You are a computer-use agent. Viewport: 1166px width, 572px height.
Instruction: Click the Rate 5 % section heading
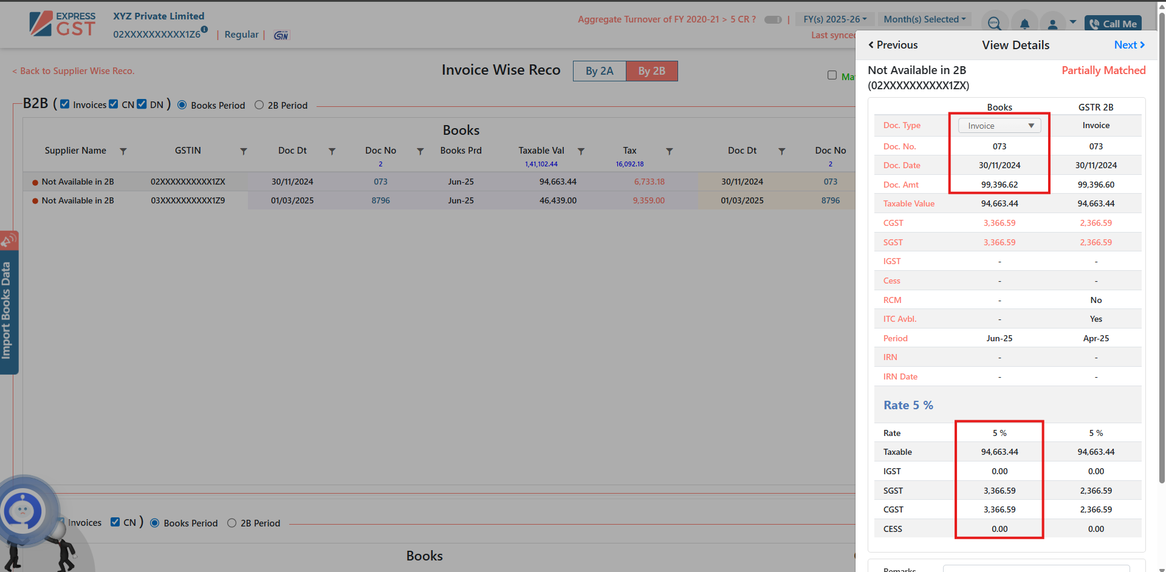click(x=908, y=405)
